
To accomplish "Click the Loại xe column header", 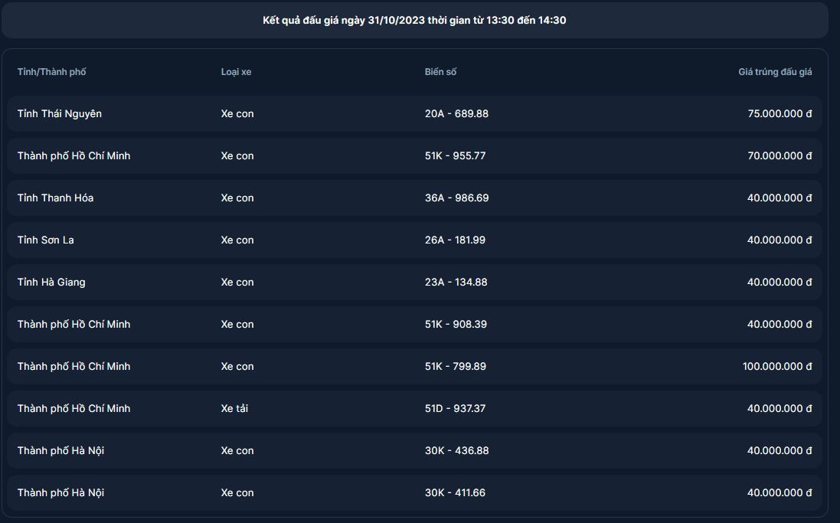I will 236,72.
